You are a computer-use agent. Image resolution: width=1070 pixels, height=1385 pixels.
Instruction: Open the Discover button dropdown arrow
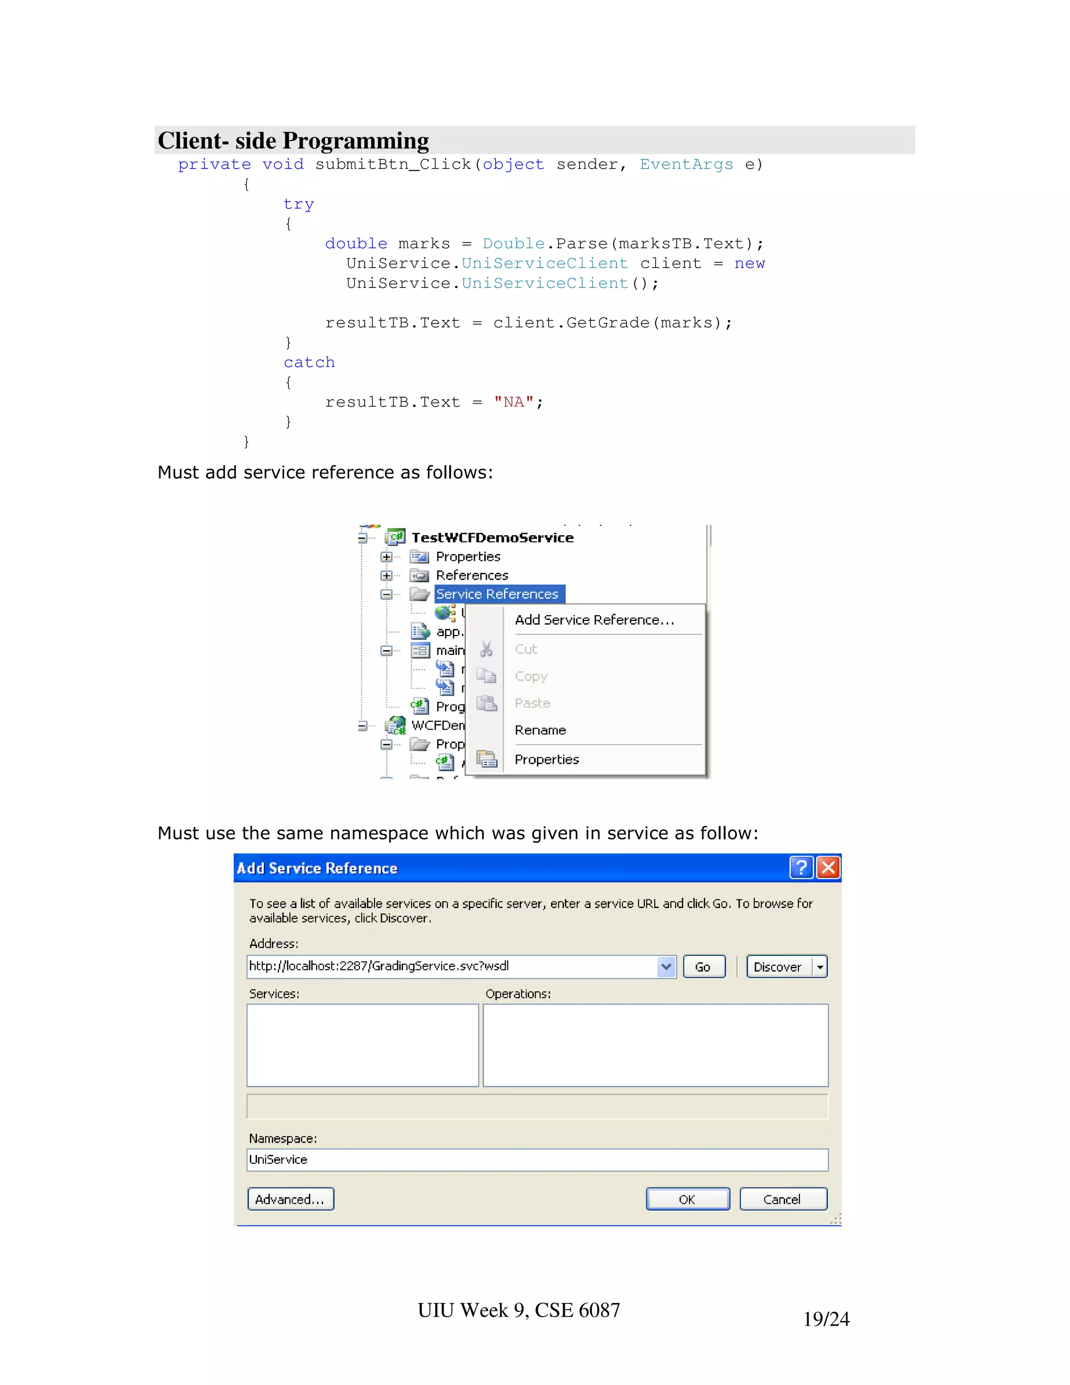coord(820,967)
